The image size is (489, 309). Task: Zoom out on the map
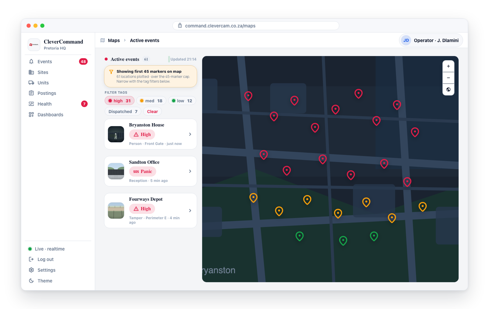[x=448, y=78]
